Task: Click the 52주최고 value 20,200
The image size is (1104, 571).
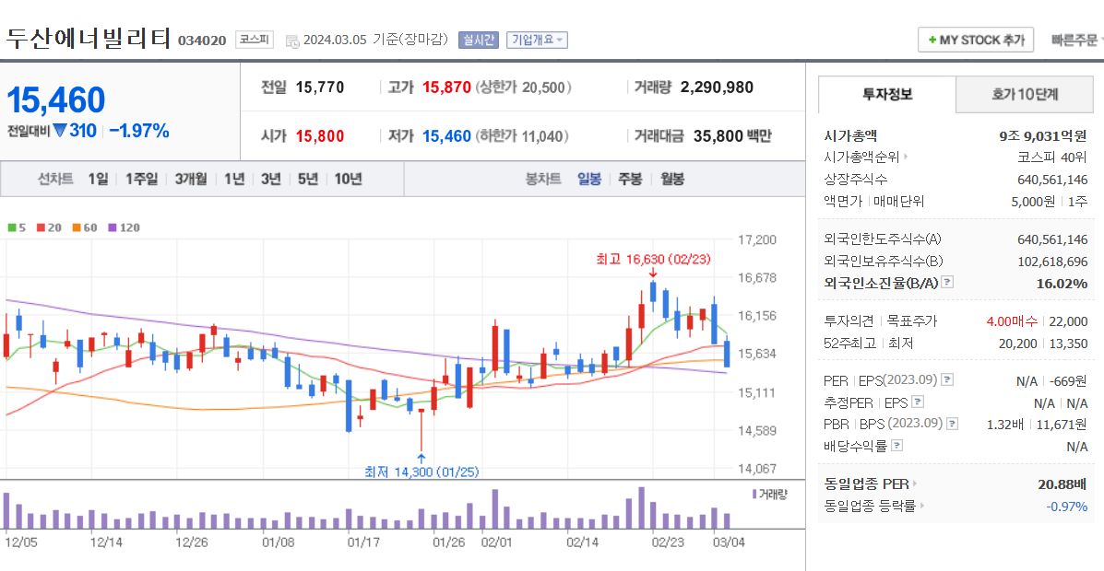Action: pyautogui.click(x=1018, y=344)
